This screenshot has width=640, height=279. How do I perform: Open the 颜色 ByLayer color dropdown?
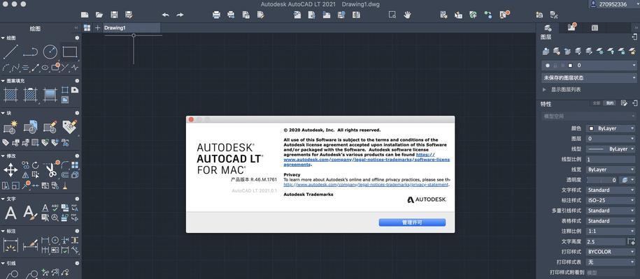click(611, 128)
